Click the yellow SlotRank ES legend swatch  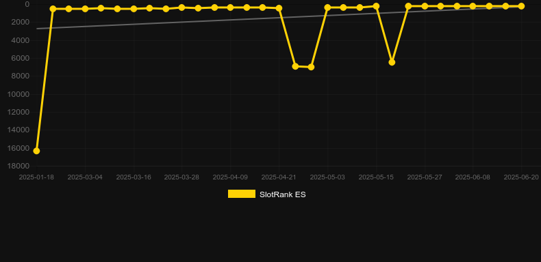242,194
